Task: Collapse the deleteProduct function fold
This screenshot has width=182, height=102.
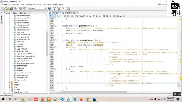Action: point(55,40)
